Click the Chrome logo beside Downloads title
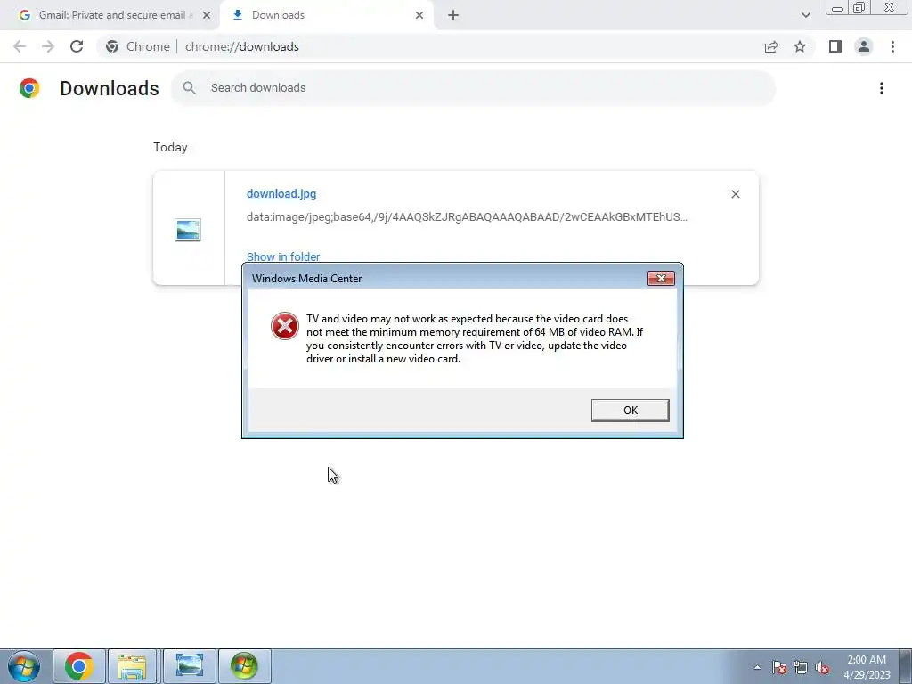 point(29,88)
